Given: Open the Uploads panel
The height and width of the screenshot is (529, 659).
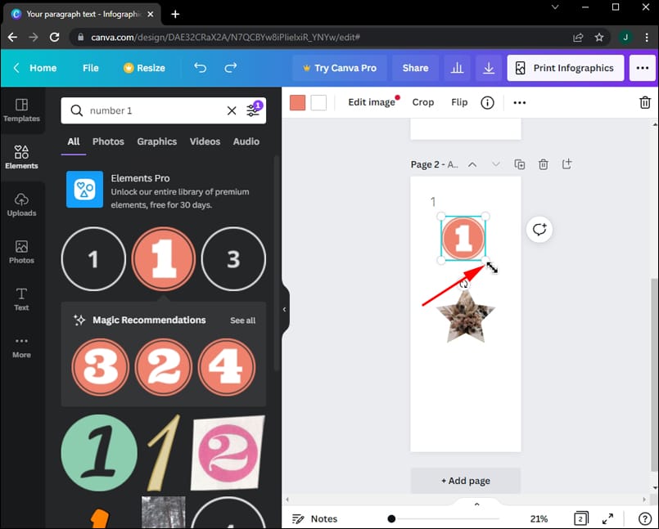Looking at the screenshot, I should pyautogui.click(x=21, y=205).
